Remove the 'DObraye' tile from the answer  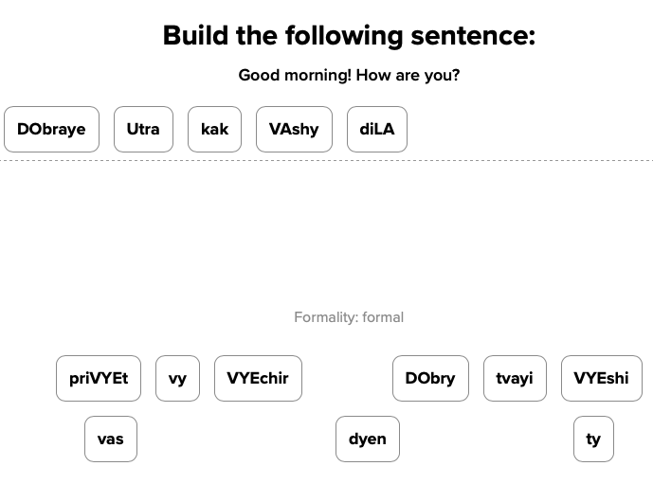click(x=51, y=130)
